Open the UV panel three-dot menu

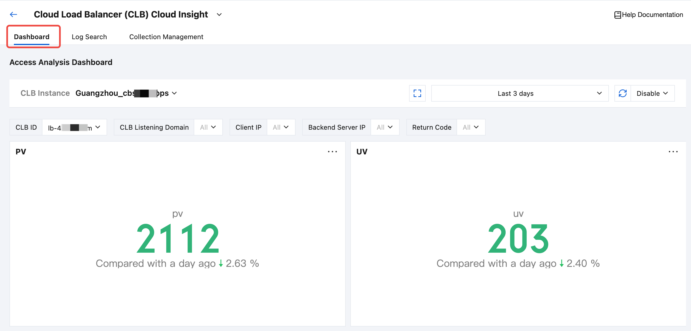point(673,152)
